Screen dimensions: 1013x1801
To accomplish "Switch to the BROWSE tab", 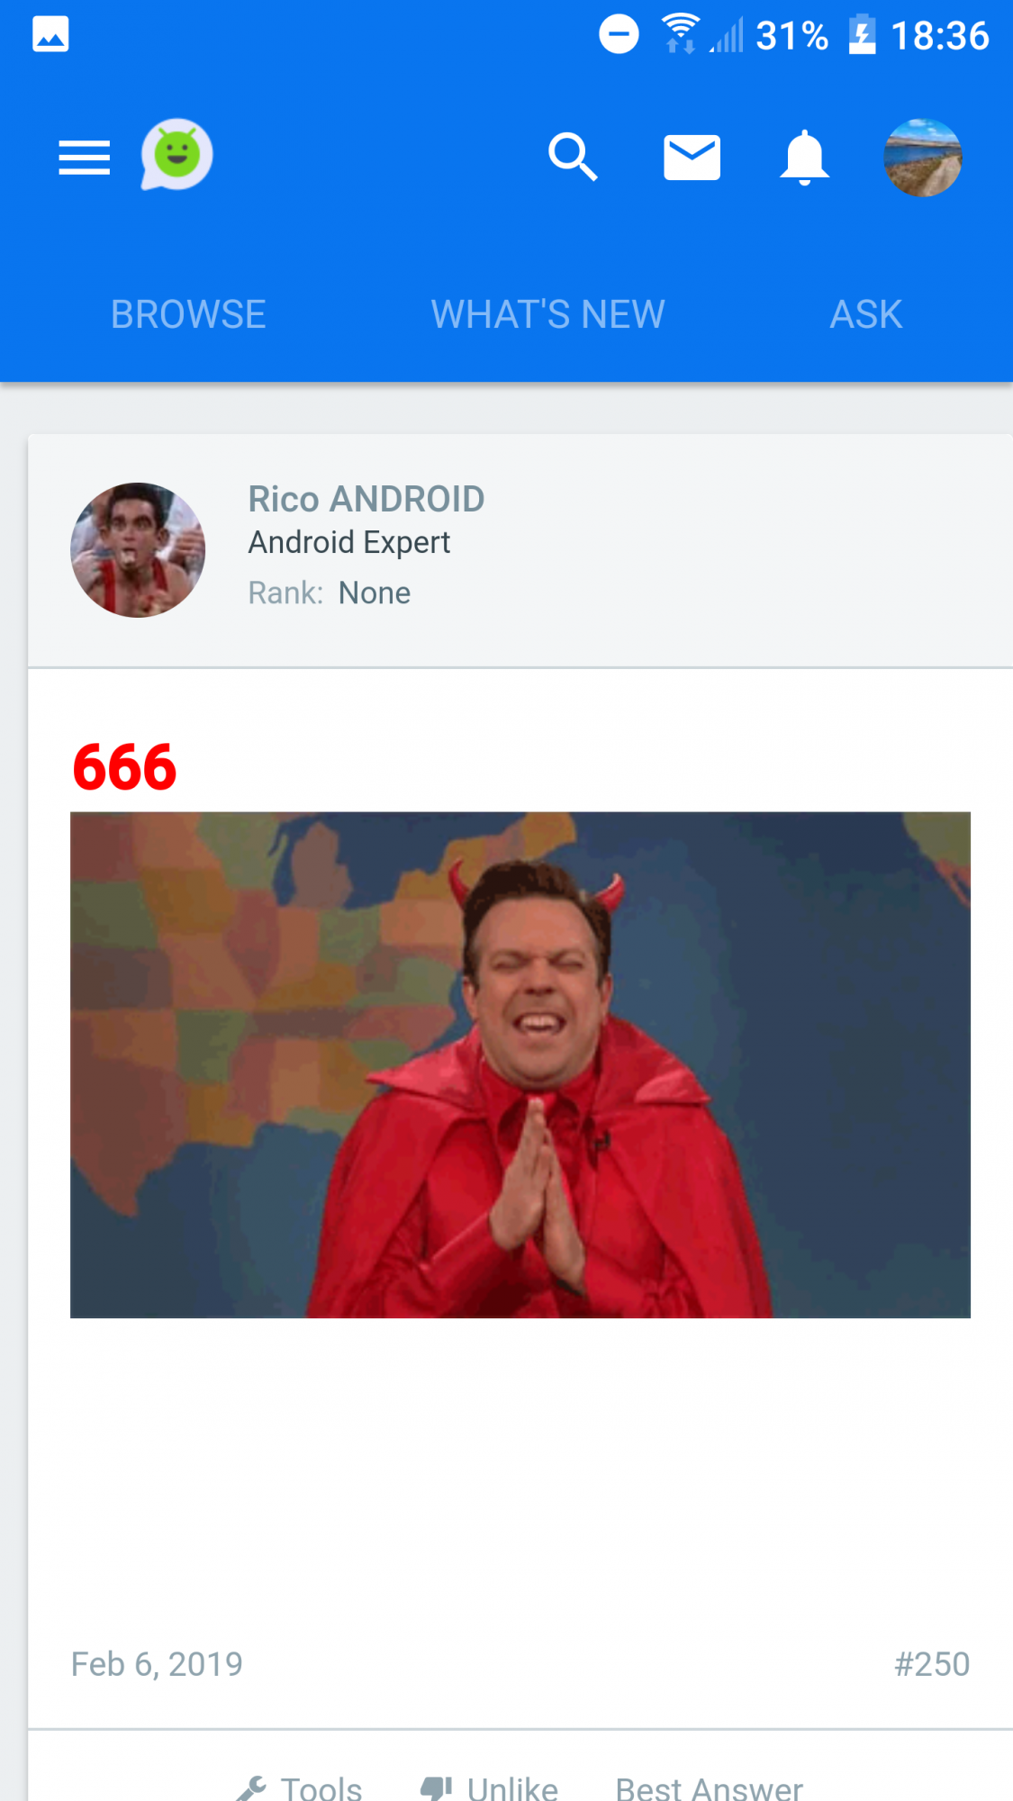I will tap(188, 314).
